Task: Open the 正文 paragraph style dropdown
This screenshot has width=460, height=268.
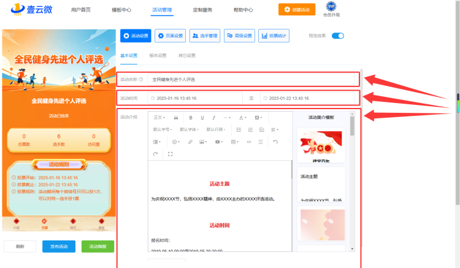Action: click(159, 118)
